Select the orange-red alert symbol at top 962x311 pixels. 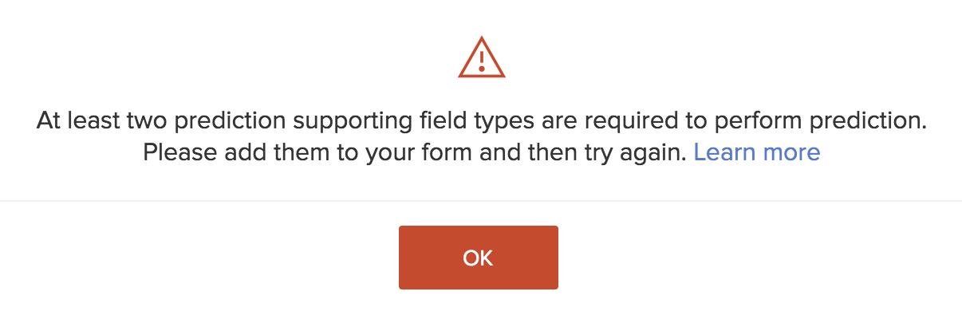481,58
